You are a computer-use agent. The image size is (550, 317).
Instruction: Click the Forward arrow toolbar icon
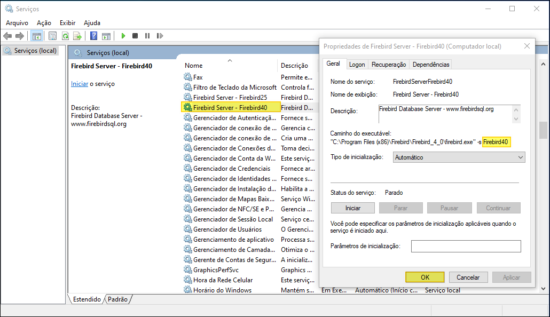(x=20, y=36)
